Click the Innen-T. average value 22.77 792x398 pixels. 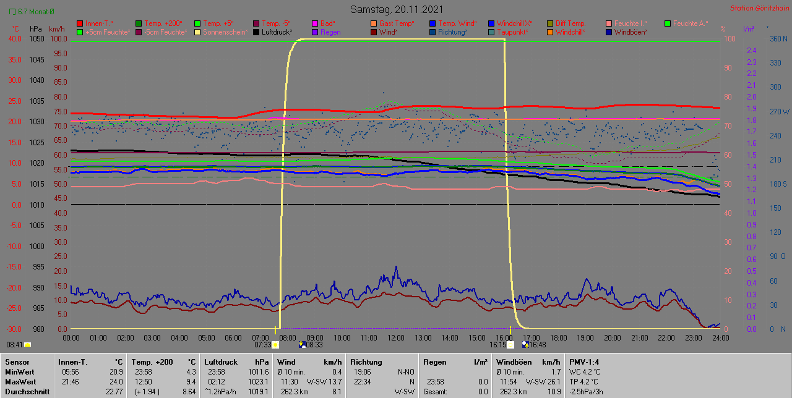tap(114, 392)
